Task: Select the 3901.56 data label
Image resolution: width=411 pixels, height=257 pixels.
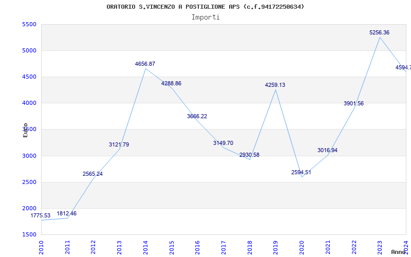Action: (x=353, y=103)
